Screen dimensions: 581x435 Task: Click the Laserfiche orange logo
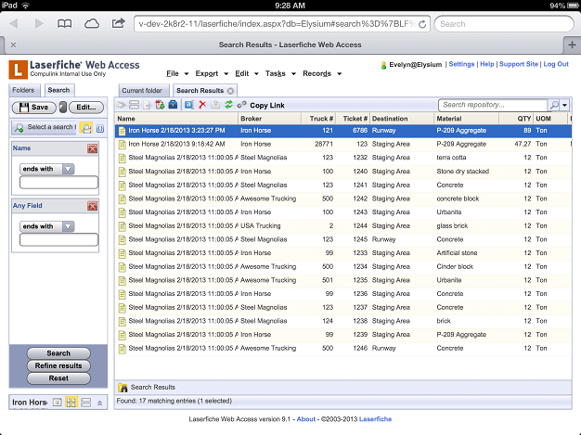(19, 70)
